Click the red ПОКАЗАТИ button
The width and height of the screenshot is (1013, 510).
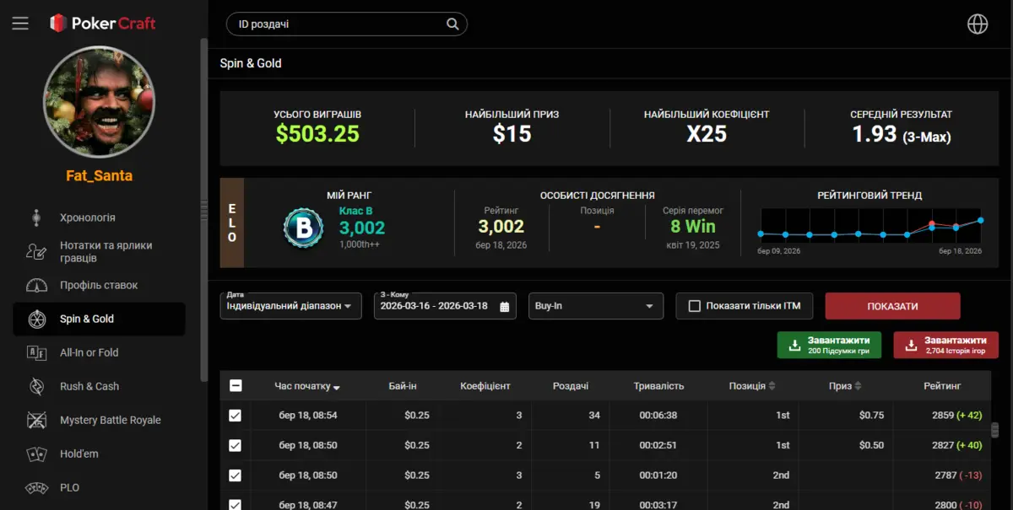point(891,306)
